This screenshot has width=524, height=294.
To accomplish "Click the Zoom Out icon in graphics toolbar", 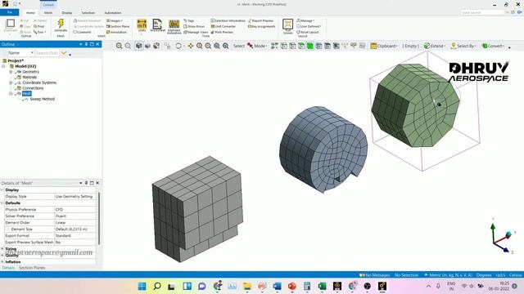I will tap(208, 46).
